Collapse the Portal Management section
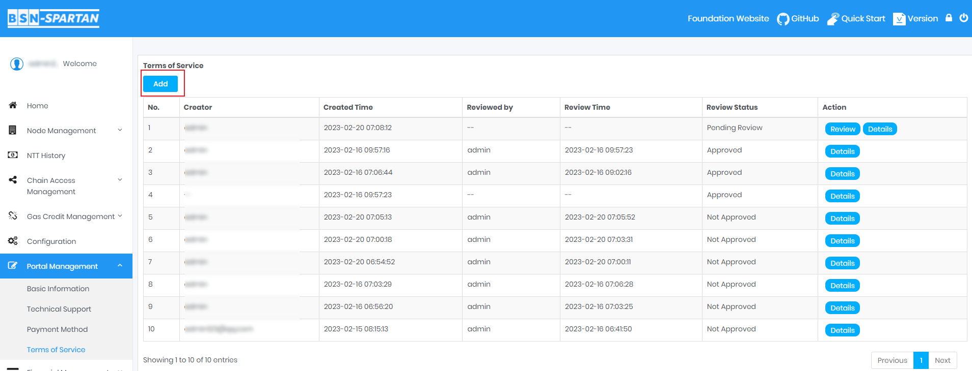Viewport: 972px width, 371px height. click(120, 266)
